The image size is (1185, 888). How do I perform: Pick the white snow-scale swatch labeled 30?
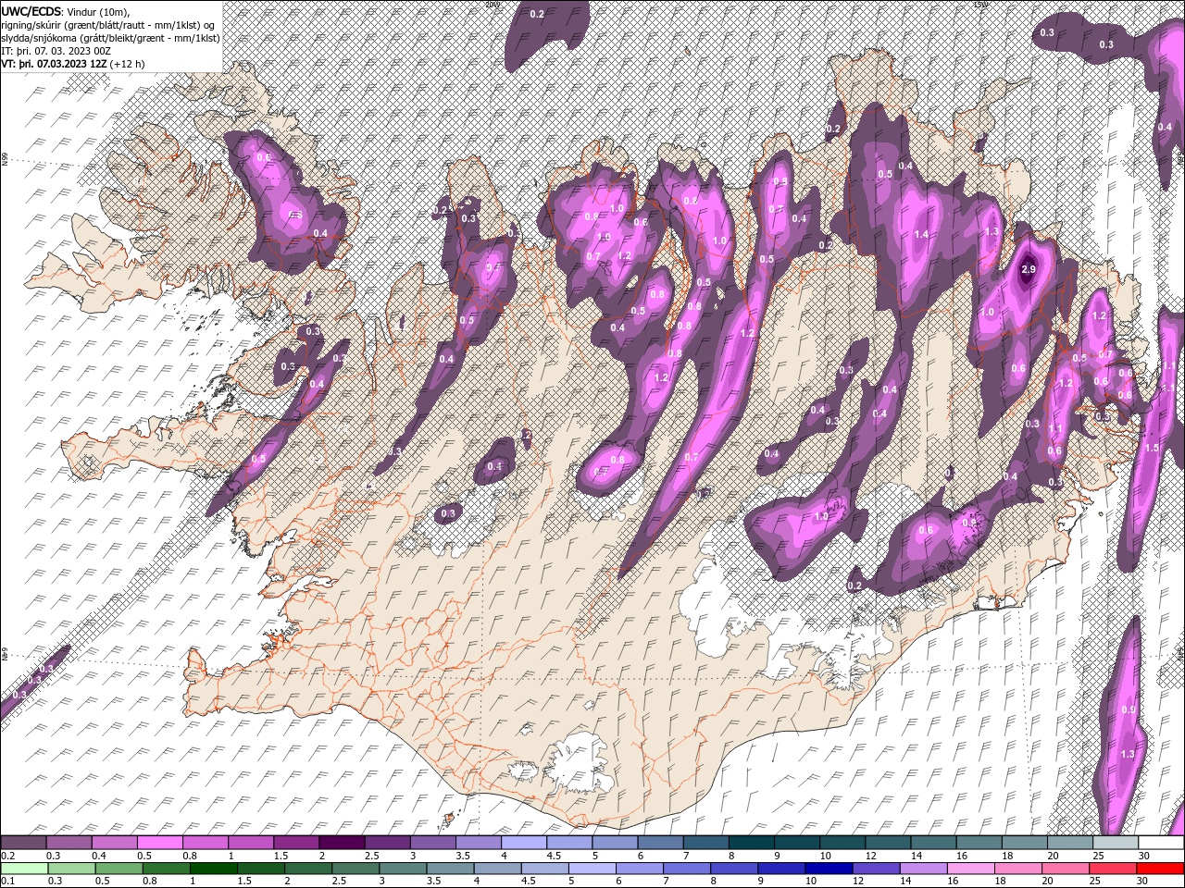(1162, 842)
